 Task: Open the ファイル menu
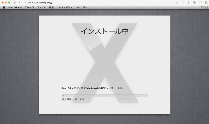point(42,8)
